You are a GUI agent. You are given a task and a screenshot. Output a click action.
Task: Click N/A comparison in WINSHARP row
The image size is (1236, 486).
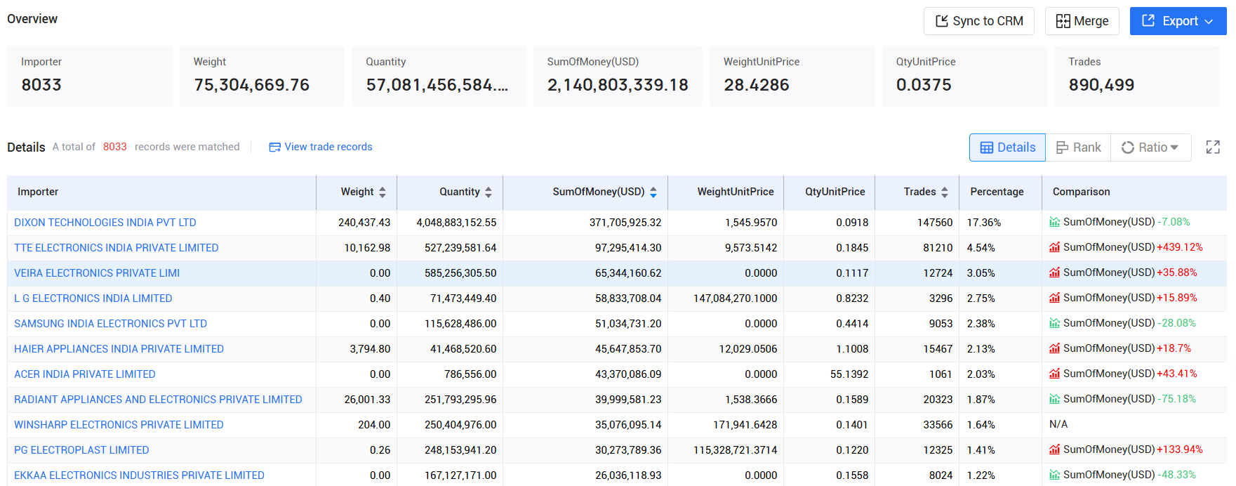tap(1058, 424)
